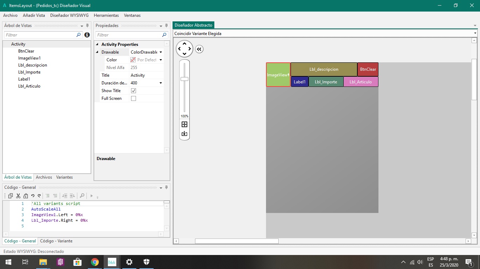Click the search icon in Propiedades filter
This screenshot has height=269, width=480.
pyautogui.click(x=164, y=35)
